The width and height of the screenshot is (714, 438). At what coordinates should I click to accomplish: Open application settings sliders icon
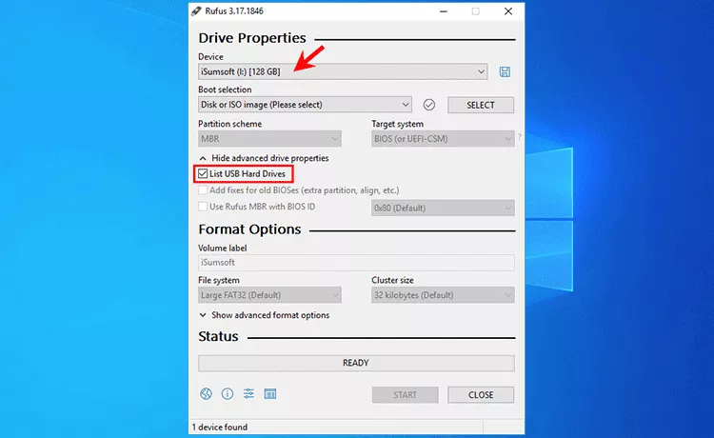tap(248, 394)
